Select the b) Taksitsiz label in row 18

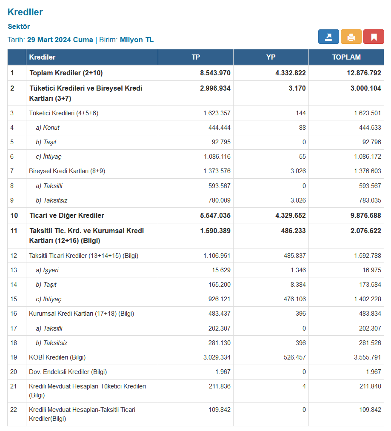coord(51,343)
